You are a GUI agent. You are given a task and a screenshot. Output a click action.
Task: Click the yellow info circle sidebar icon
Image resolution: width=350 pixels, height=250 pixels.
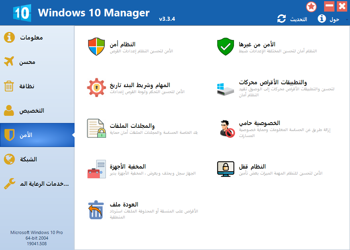coord(10,38)
